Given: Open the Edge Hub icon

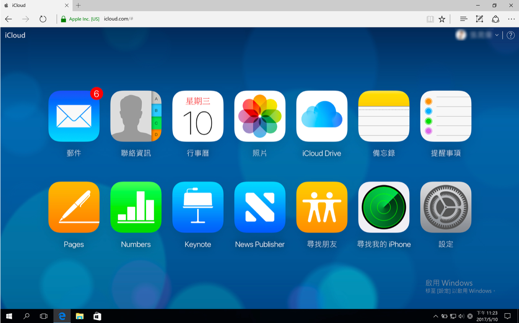Looking at the screenshot, I should (x=463, y=19).
